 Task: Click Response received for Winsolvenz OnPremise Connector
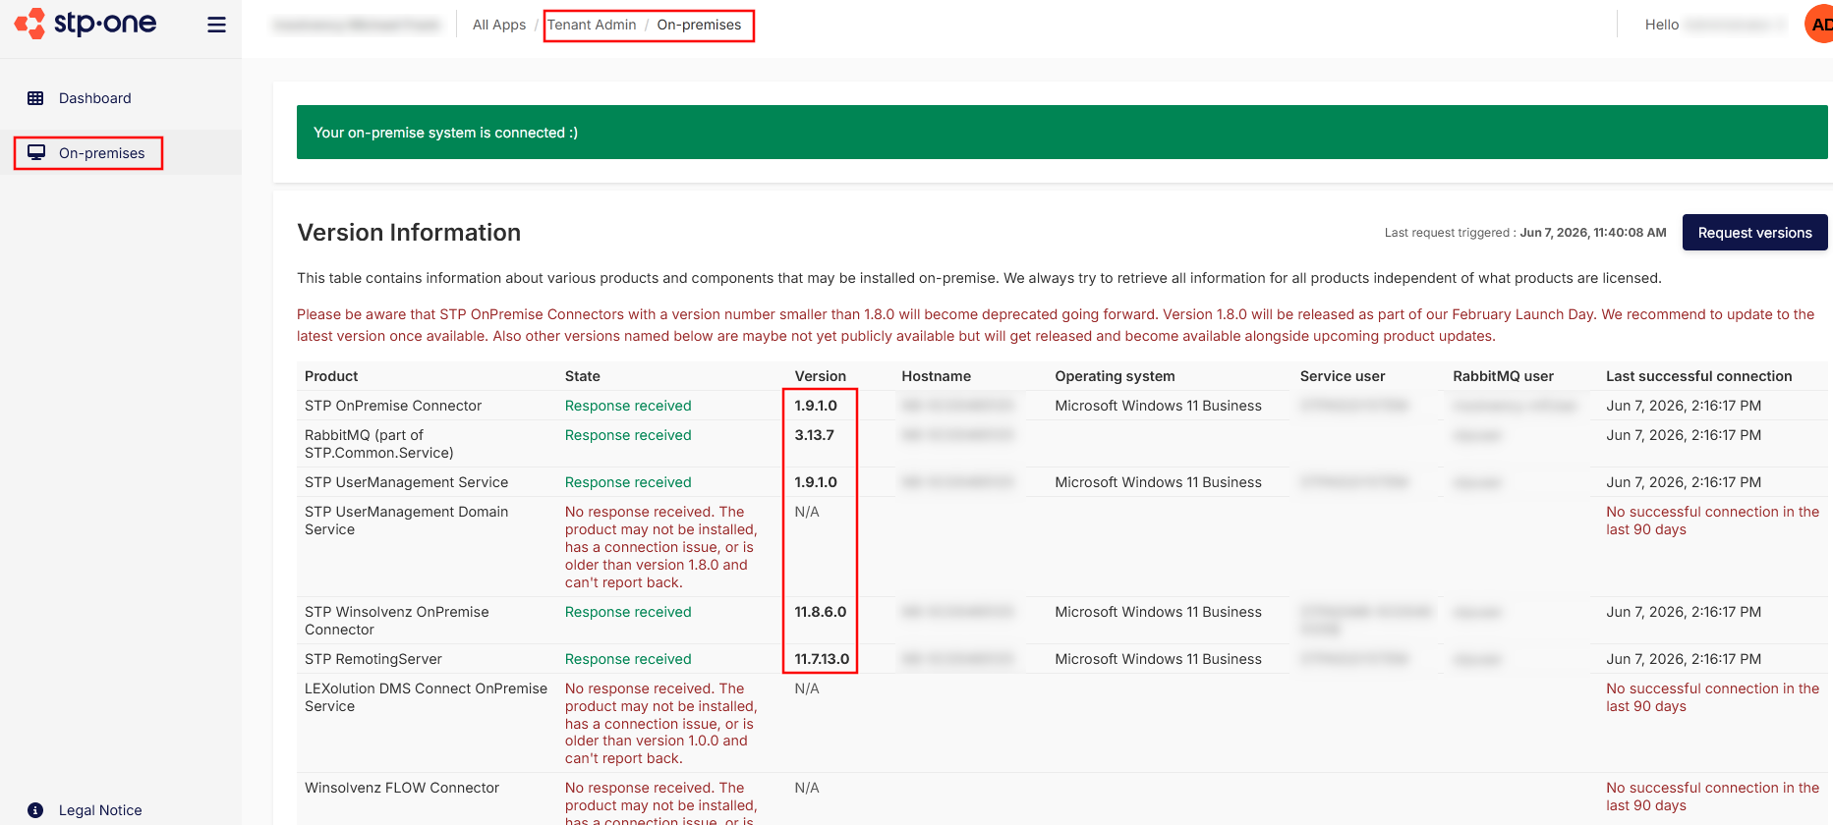point(628,612)
